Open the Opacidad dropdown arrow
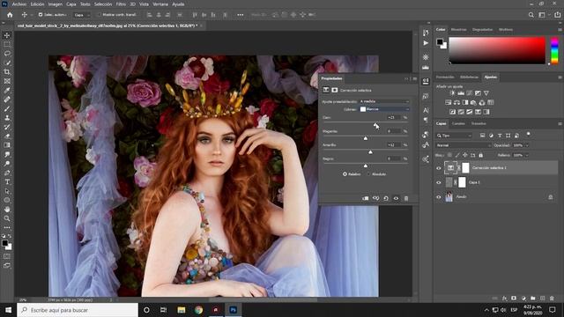 [527, 145]
